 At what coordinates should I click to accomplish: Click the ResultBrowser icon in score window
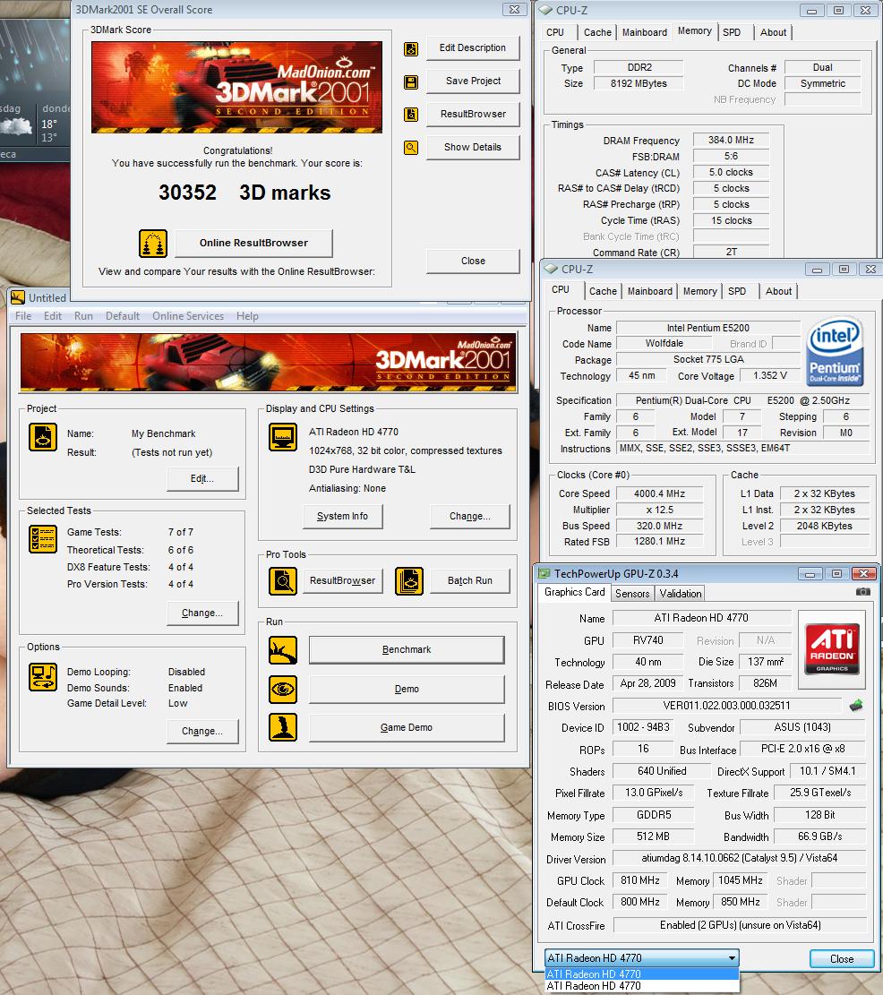click(x=411, y=115)
